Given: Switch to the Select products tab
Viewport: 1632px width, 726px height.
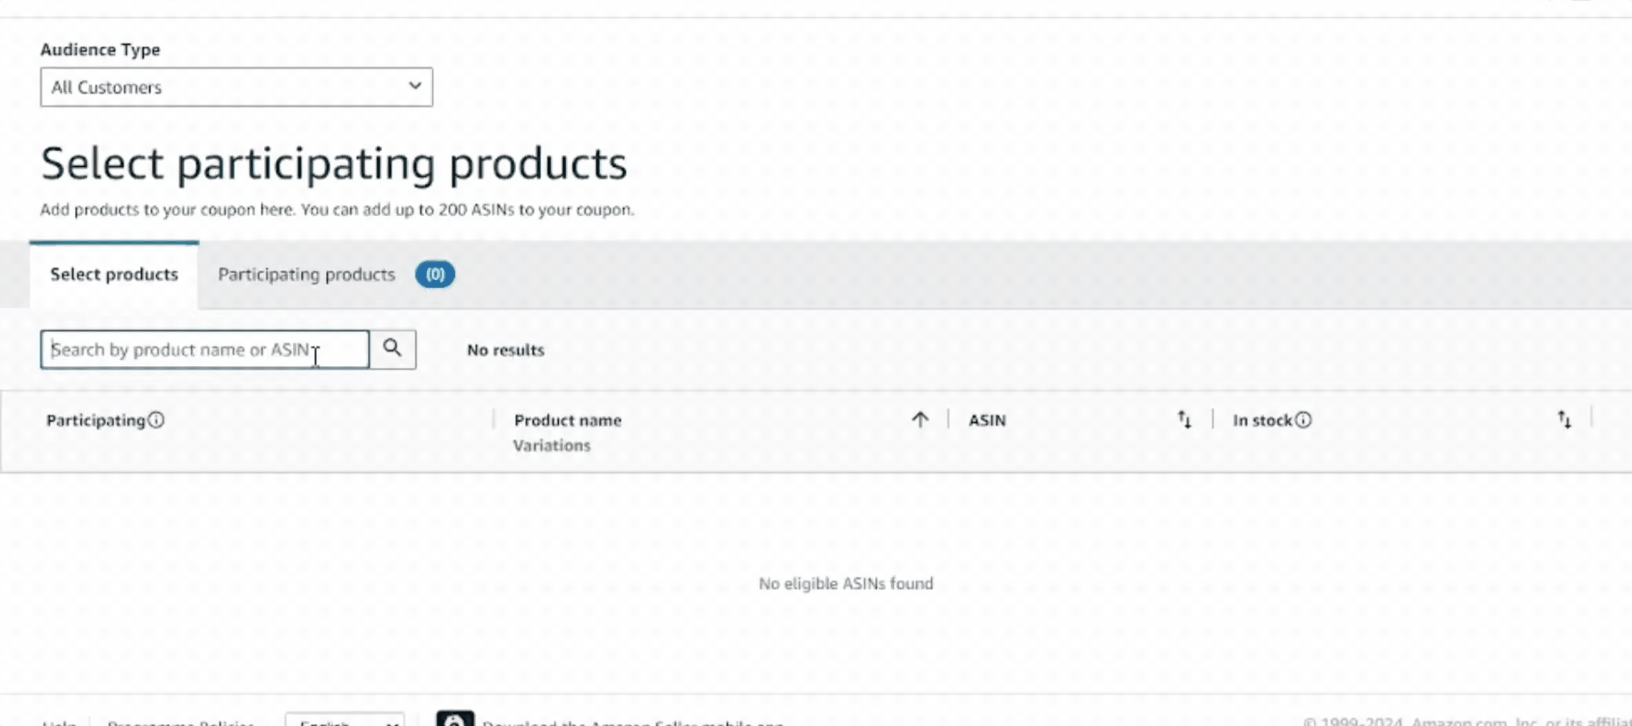Looking at the screenshot, I should (114, 275).
